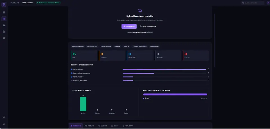Click the kubernetes_namespace resource type icon
This screenshot has height=129, width=270.
(x=72, y=73)
